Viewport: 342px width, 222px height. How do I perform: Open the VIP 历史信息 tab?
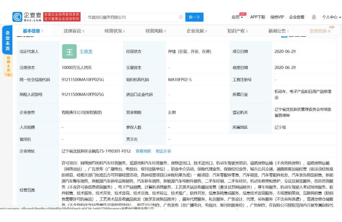click(320, 31)
